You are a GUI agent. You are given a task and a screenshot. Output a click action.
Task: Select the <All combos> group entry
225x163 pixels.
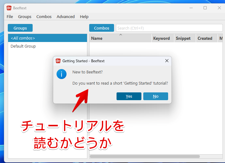click(x=48, y=38)
